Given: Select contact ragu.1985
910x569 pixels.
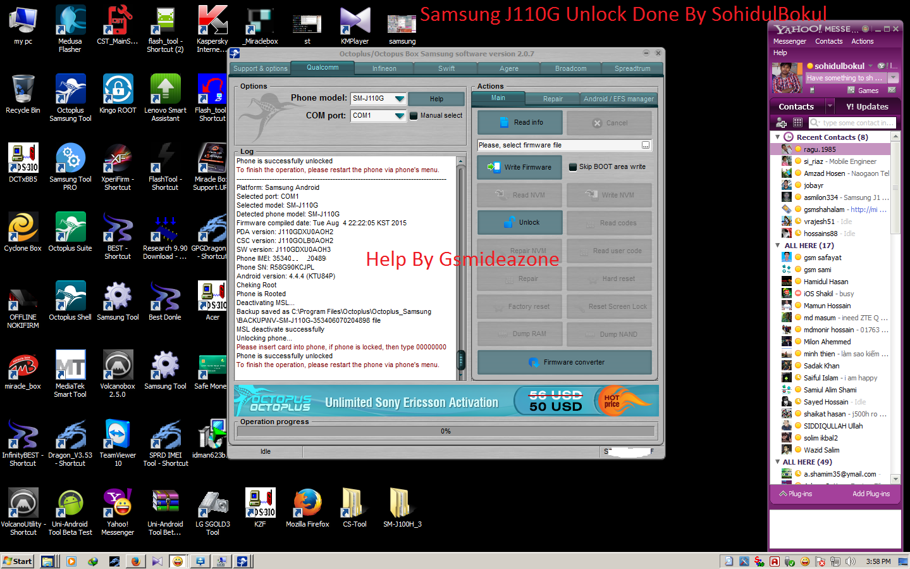Looking at the screenshot, I should pyautogui.click(x=830, y=149).
